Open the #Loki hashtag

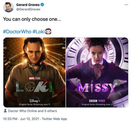[38, 32]
